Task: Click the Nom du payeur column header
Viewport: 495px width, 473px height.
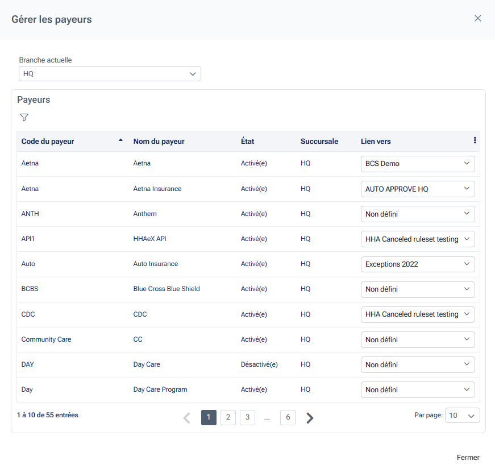Action: pos(159,142)
